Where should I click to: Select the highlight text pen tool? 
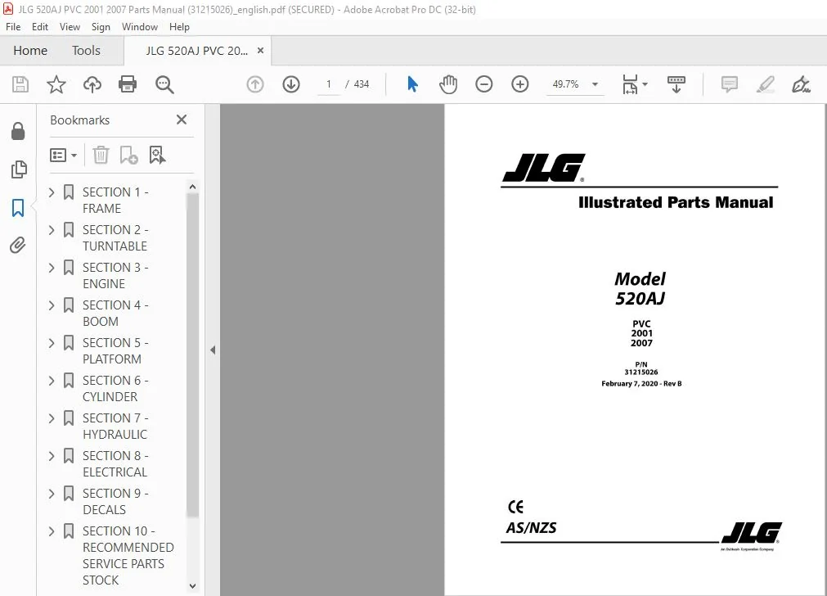coord(766,84)
